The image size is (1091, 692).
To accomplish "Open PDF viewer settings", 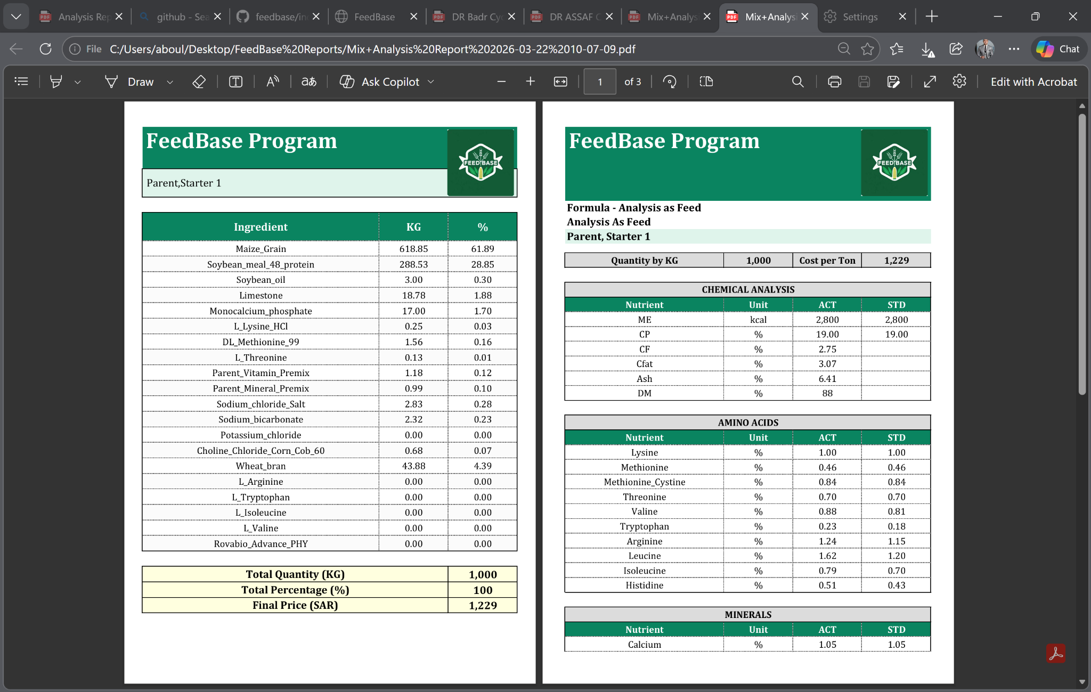I will coord(959,82).
